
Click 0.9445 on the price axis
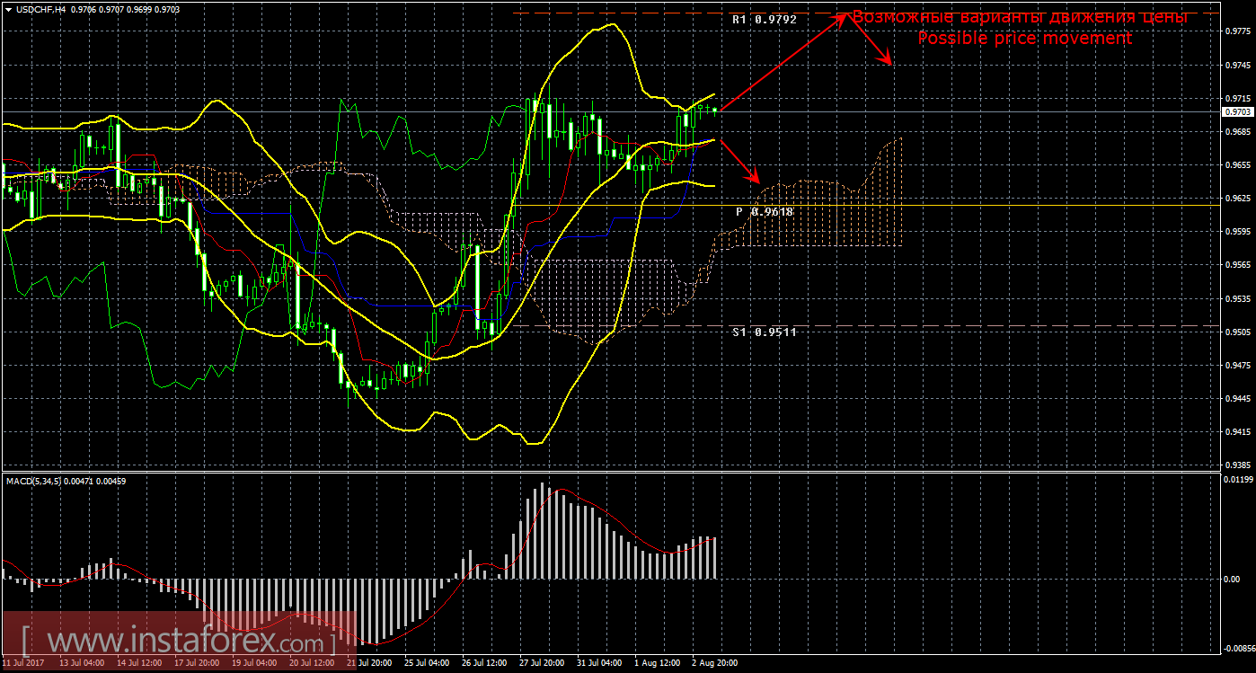1238,398
